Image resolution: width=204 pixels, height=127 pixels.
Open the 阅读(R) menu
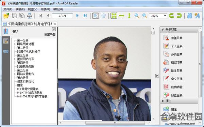[45, 10]
